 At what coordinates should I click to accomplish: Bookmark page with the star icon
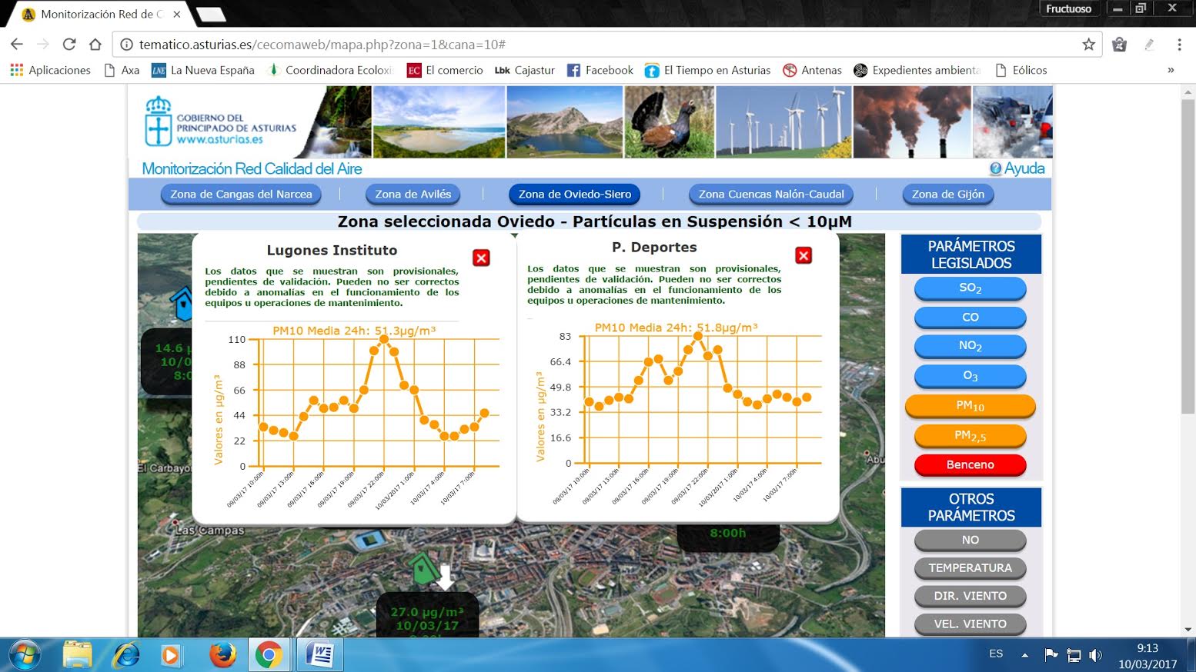[x=1088, y=45]
